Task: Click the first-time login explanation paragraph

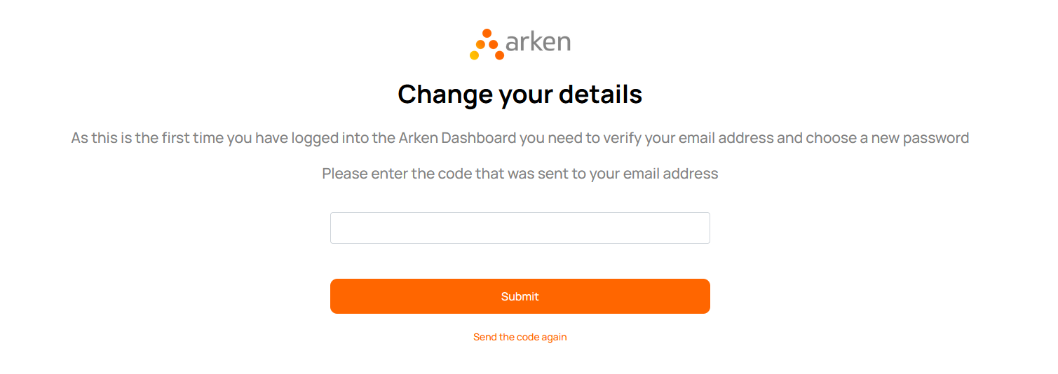Action: click(x=520, y=138)
